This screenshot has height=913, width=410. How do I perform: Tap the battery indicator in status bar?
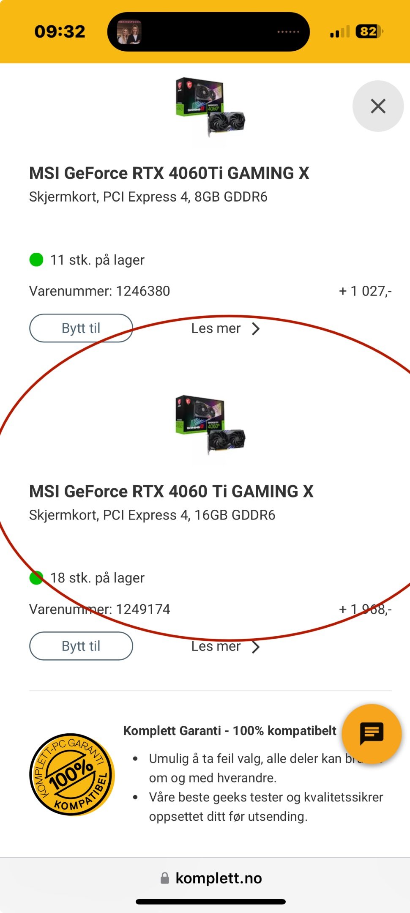point(369,31)
